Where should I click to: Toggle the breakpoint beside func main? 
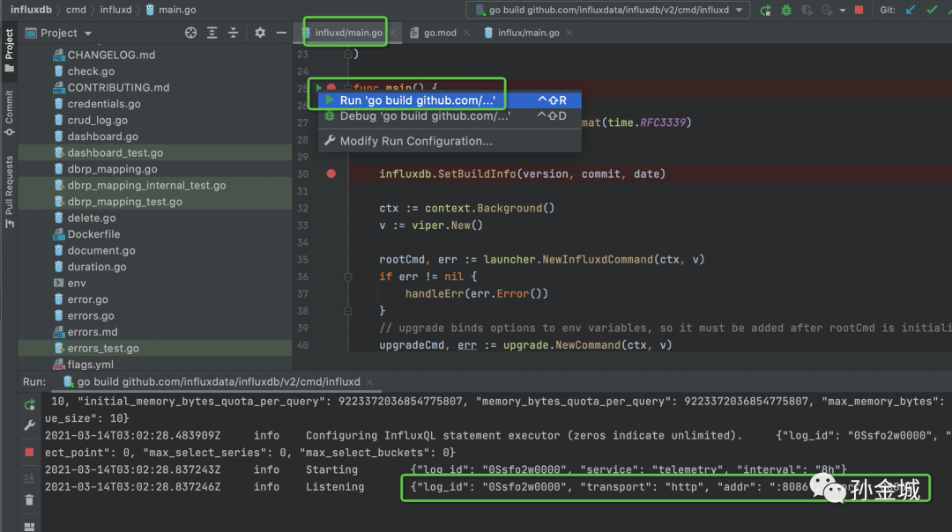click(x=331, y=88)
